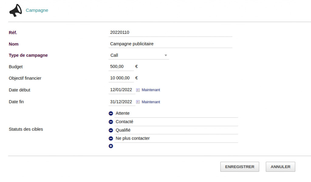
Task: Remove the Qualifié target status
Action: coord(111,130)
